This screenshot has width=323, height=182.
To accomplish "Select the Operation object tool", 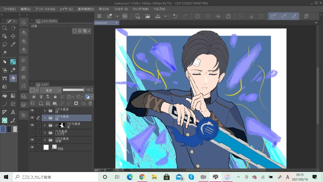I will pos(4,36).
